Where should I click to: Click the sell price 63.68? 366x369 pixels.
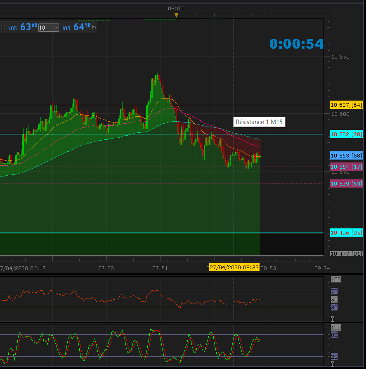[x=28, y=27]
